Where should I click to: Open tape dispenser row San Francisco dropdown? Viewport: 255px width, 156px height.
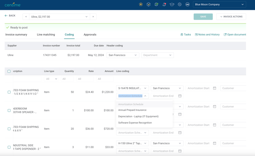tap(167, 143)
